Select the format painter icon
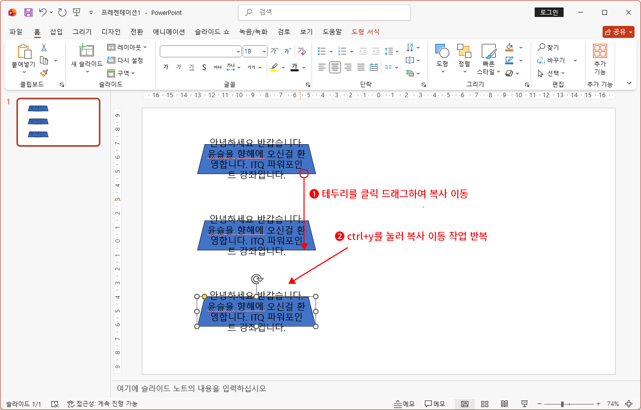Screen dimensions: 641x410 tap(43, 73)
